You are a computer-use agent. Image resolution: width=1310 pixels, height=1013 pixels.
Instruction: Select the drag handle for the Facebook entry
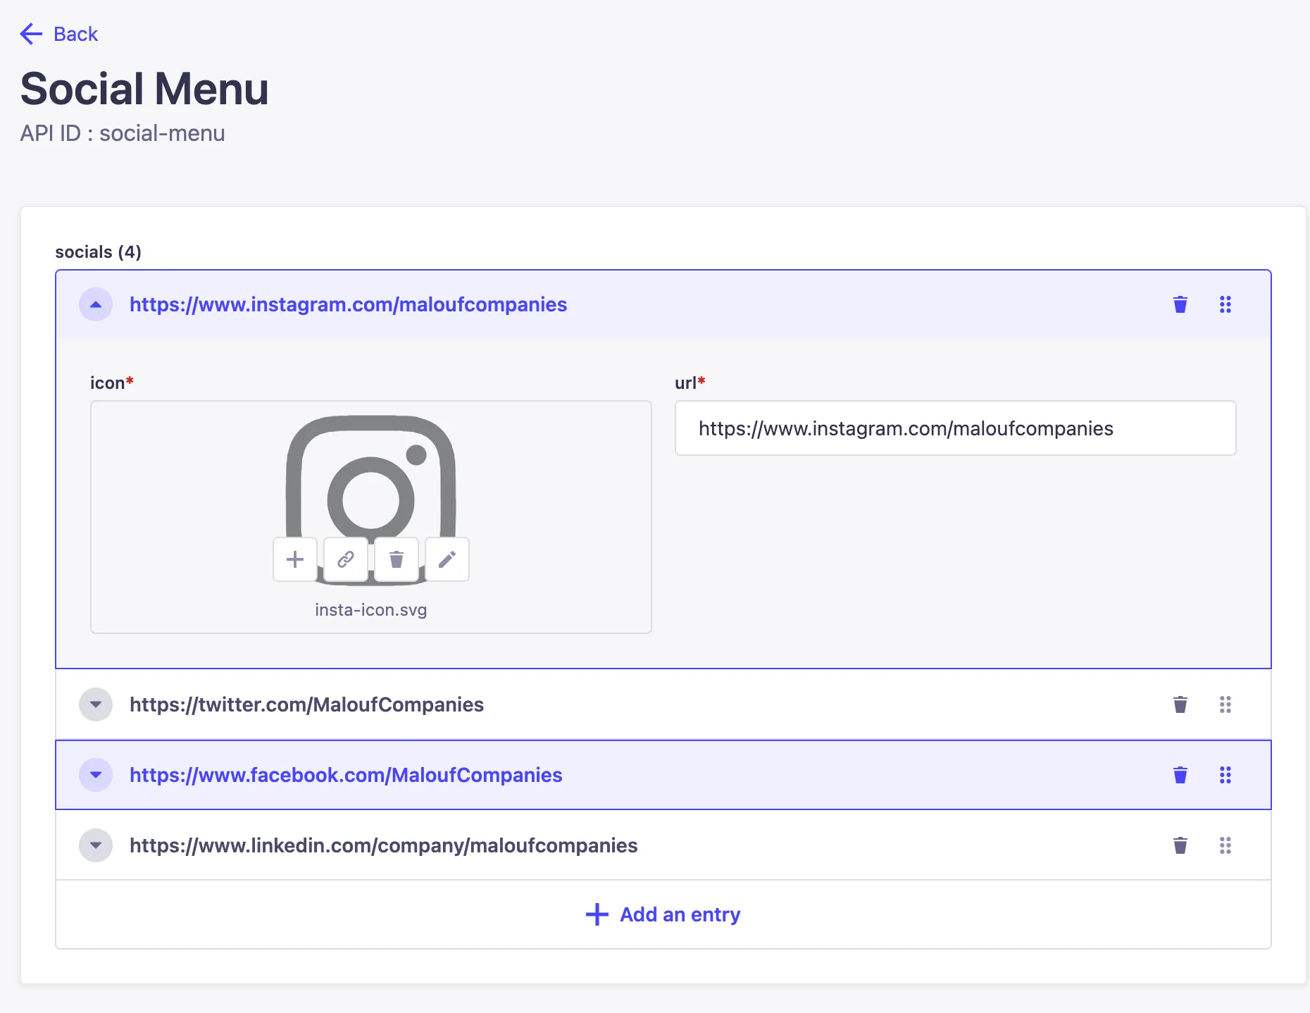[x=1225, y=775]
